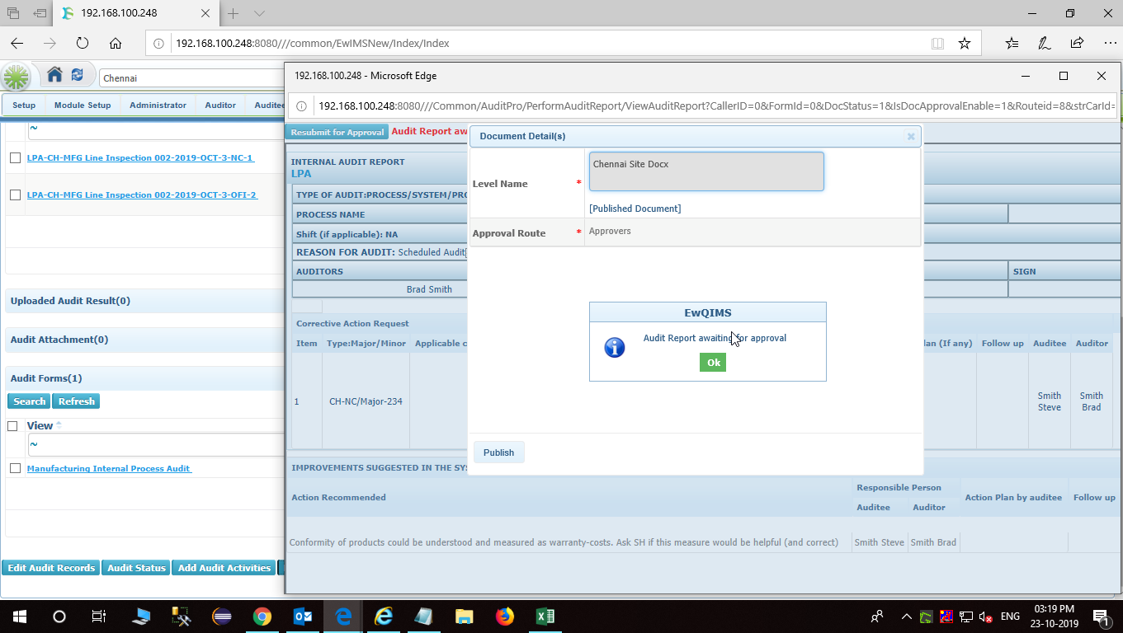The height and width of the screenshot is (633, 1123).
Task: Go to the application Home icon
Action: point(54,75)
